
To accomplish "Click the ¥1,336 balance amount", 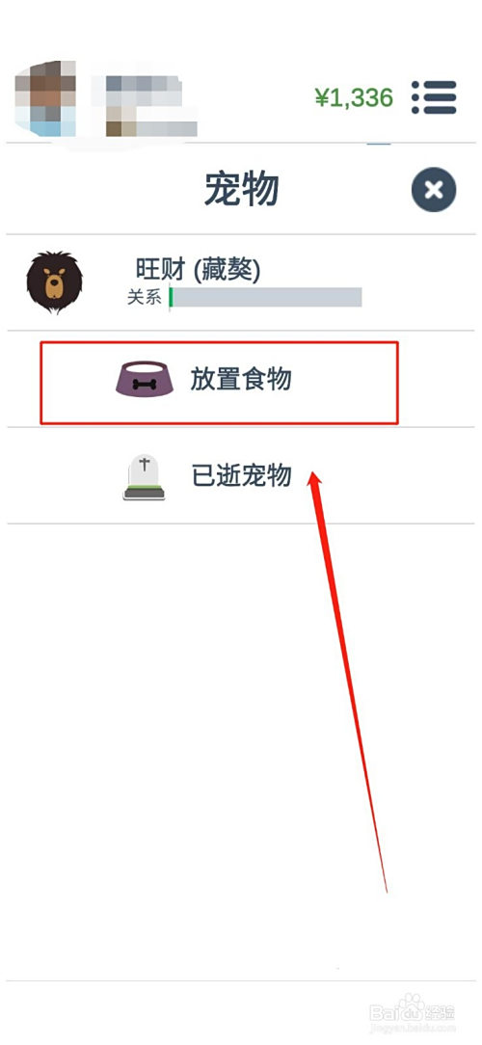I will click(x=354, y=98).
